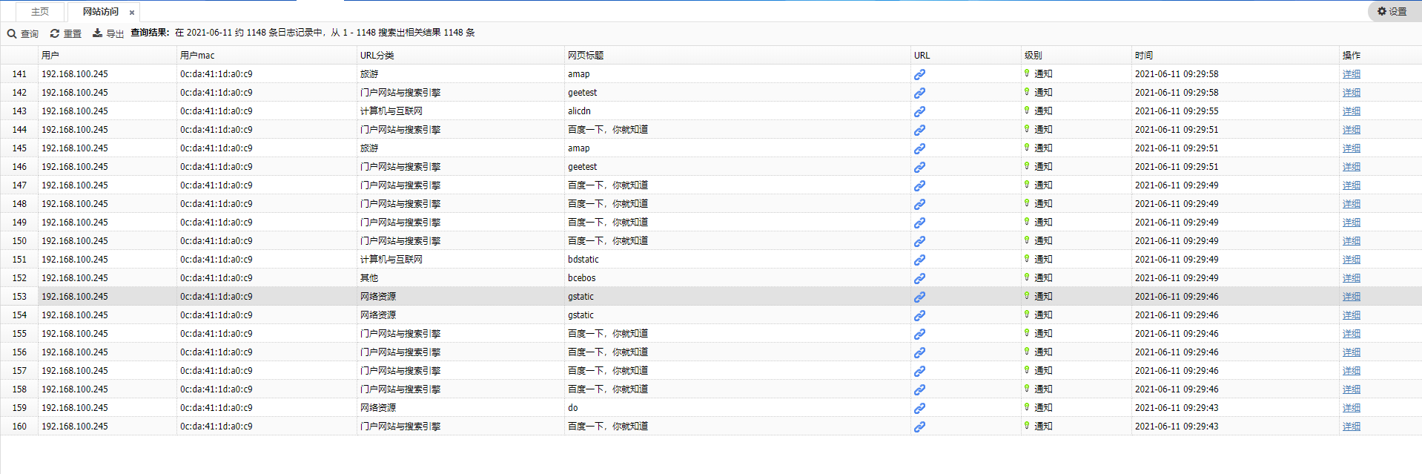Click the 网页标题 column header
1422x474 pixels.
coord(585,56)
